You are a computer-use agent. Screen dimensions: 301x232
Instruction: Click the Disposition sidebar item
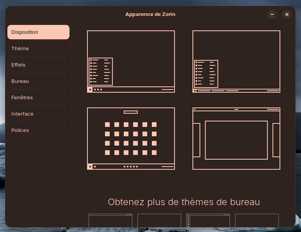(38, 32)
